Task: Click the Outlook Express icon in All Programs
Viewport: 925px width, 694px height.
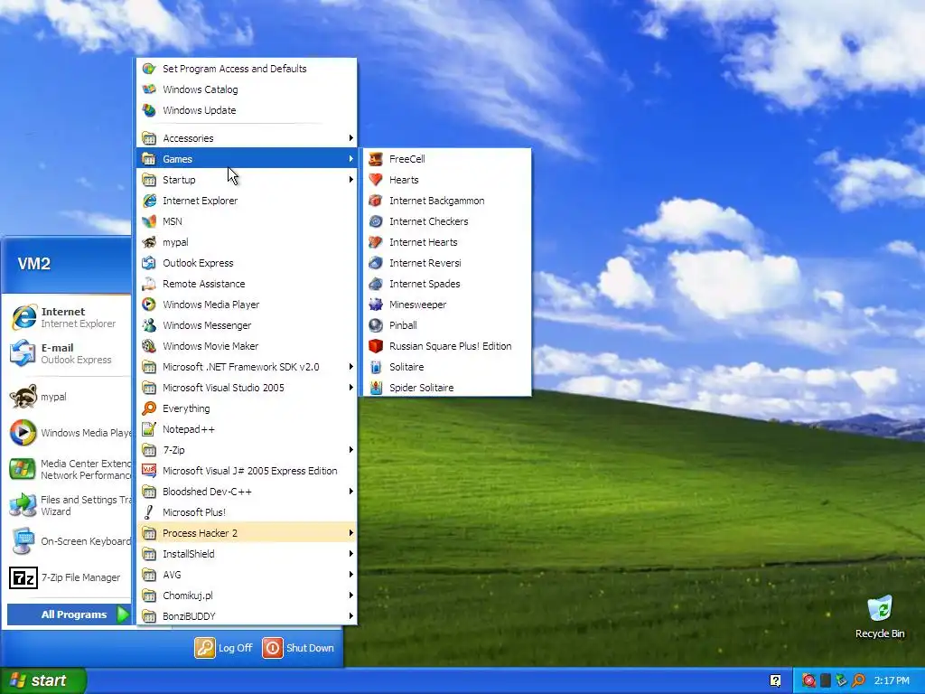Action: point(149,263)
